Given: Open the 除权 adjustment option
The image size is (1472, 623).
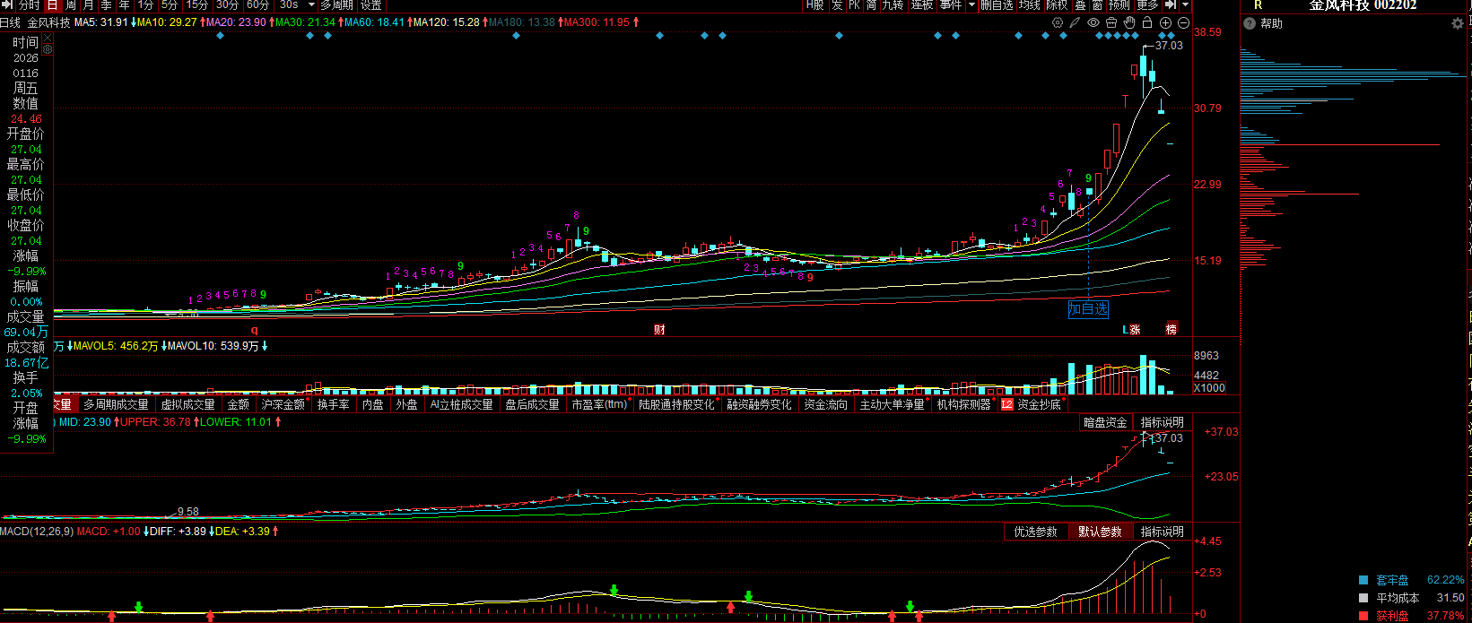Looking at the screenshot, I should 1057,5.
